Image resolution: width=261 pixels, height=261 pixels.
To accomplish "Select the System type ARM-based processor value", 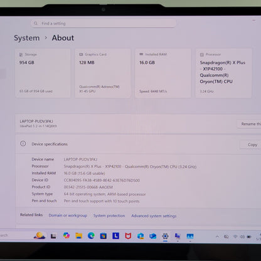I will [x=105, y=194].
